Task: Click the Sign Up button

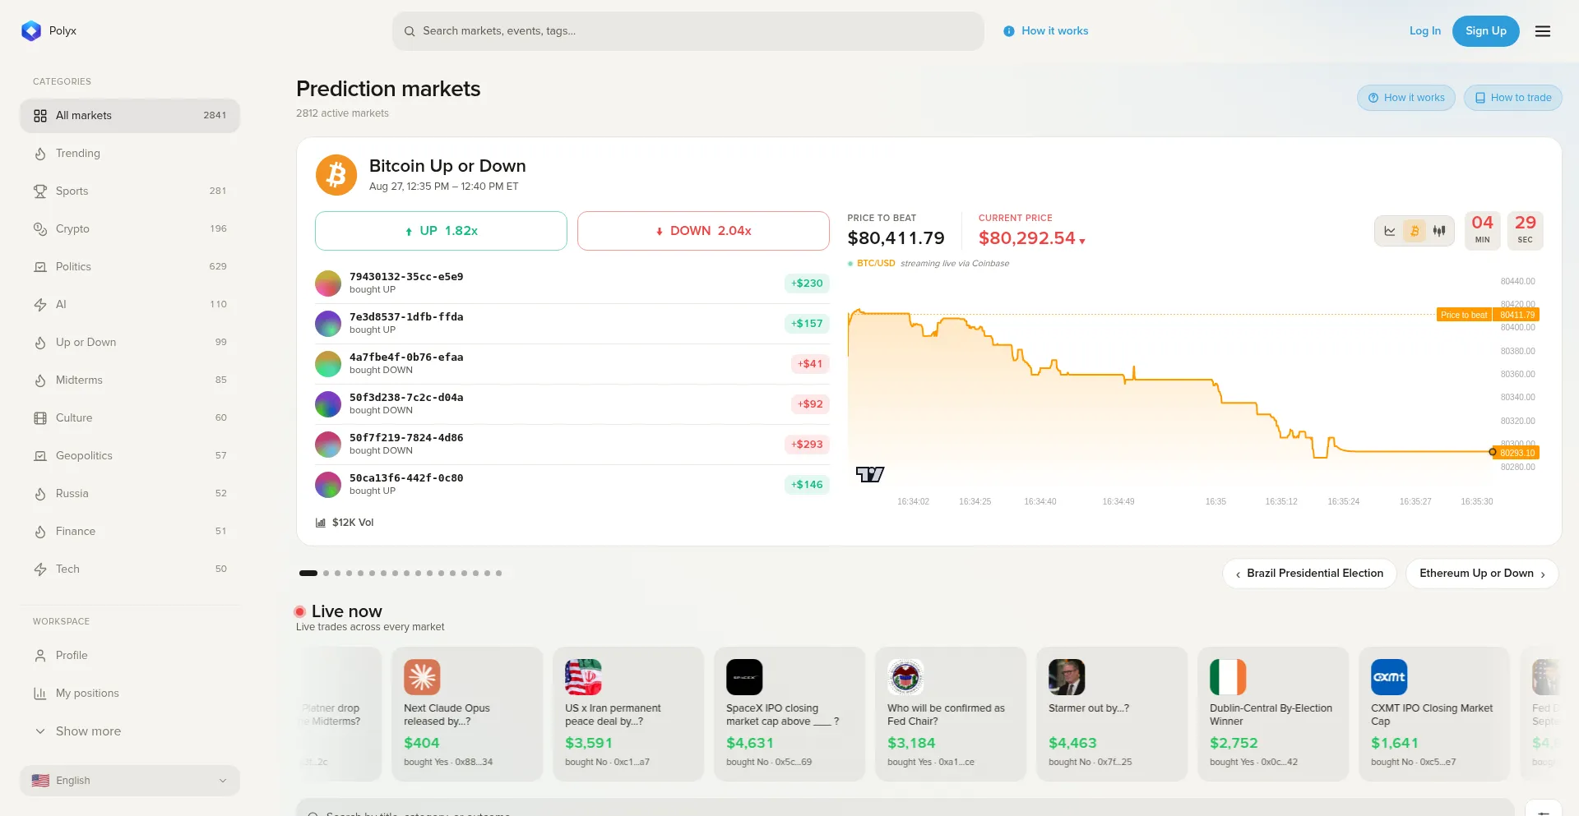Action: coord(1486,31)
